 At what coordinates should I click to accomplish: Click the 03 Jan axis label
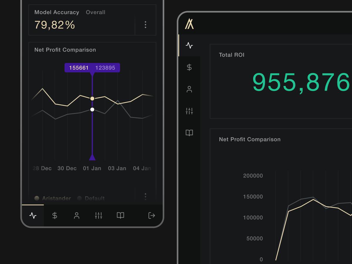click(117, 168)
